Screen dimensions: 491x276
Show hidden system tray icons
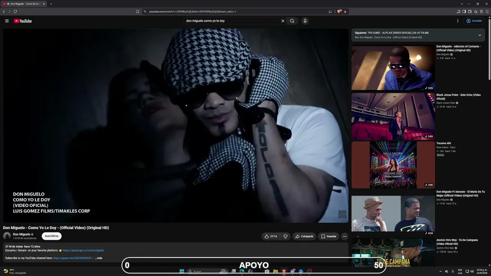[440, 271]
